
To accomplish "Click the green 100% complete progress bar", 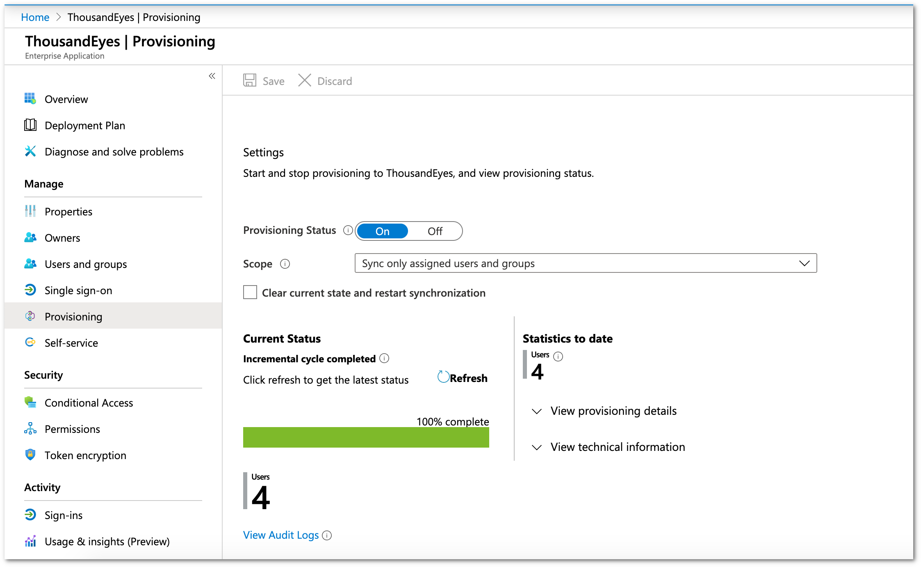I will 366,437.
